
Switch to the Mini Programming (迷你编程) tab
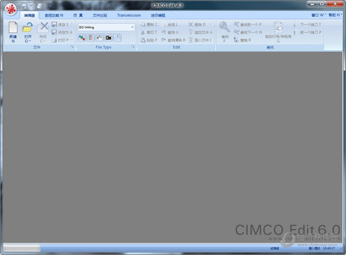[x=158, y=16]
